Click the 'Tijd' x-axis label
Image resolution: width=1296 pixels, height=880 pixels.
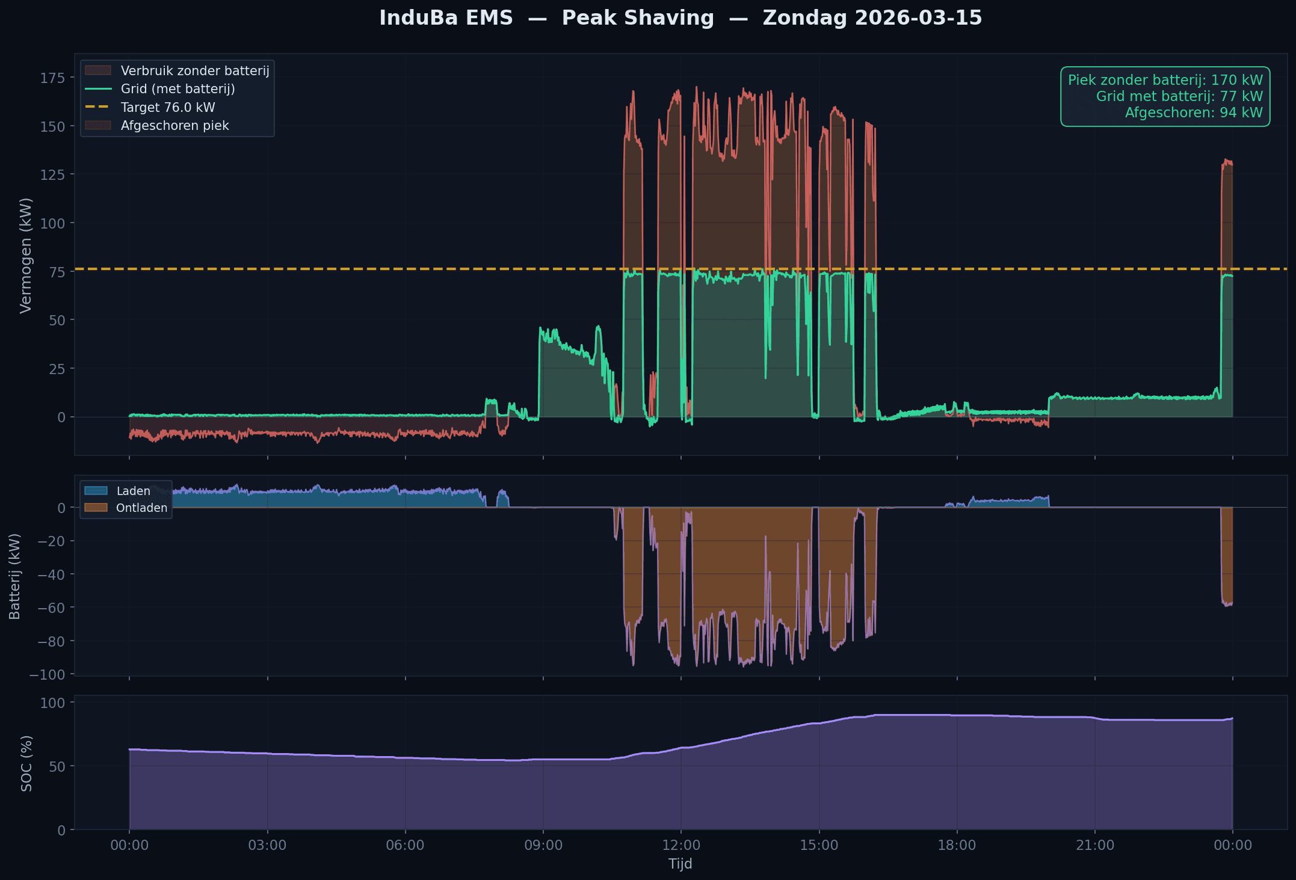point(680,864)
